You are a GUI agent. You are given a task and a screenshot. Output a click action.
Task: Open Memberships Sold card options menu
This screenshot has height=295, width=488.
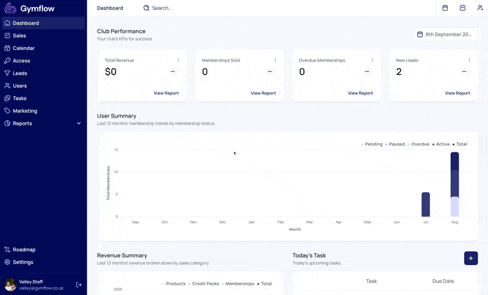[275, 60]
